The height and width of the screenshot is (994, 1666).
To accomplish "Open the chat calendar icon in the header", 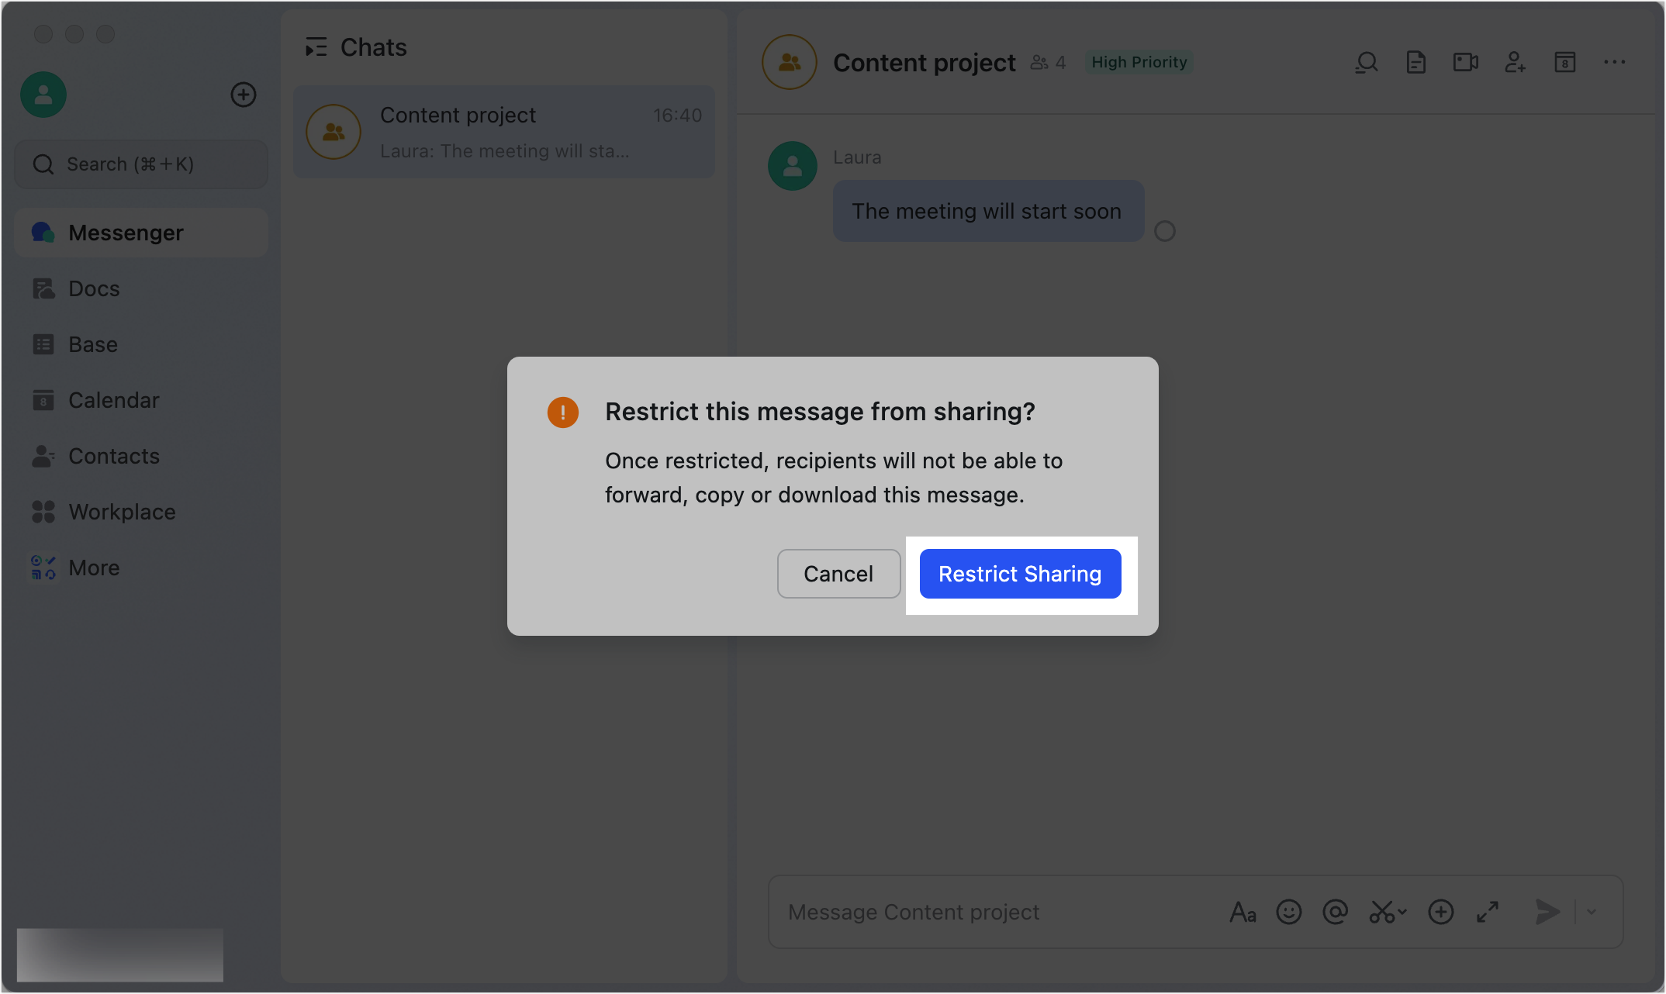I will point(1565,62).
